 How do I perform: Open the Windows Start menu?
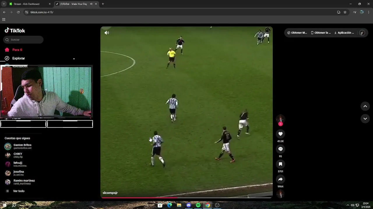(4, 205)
